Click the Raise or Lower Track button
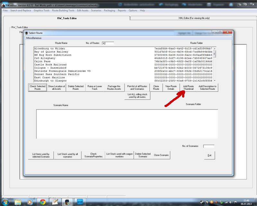The width and height of the screenshot is (257, 206). [x=94, y=88]
